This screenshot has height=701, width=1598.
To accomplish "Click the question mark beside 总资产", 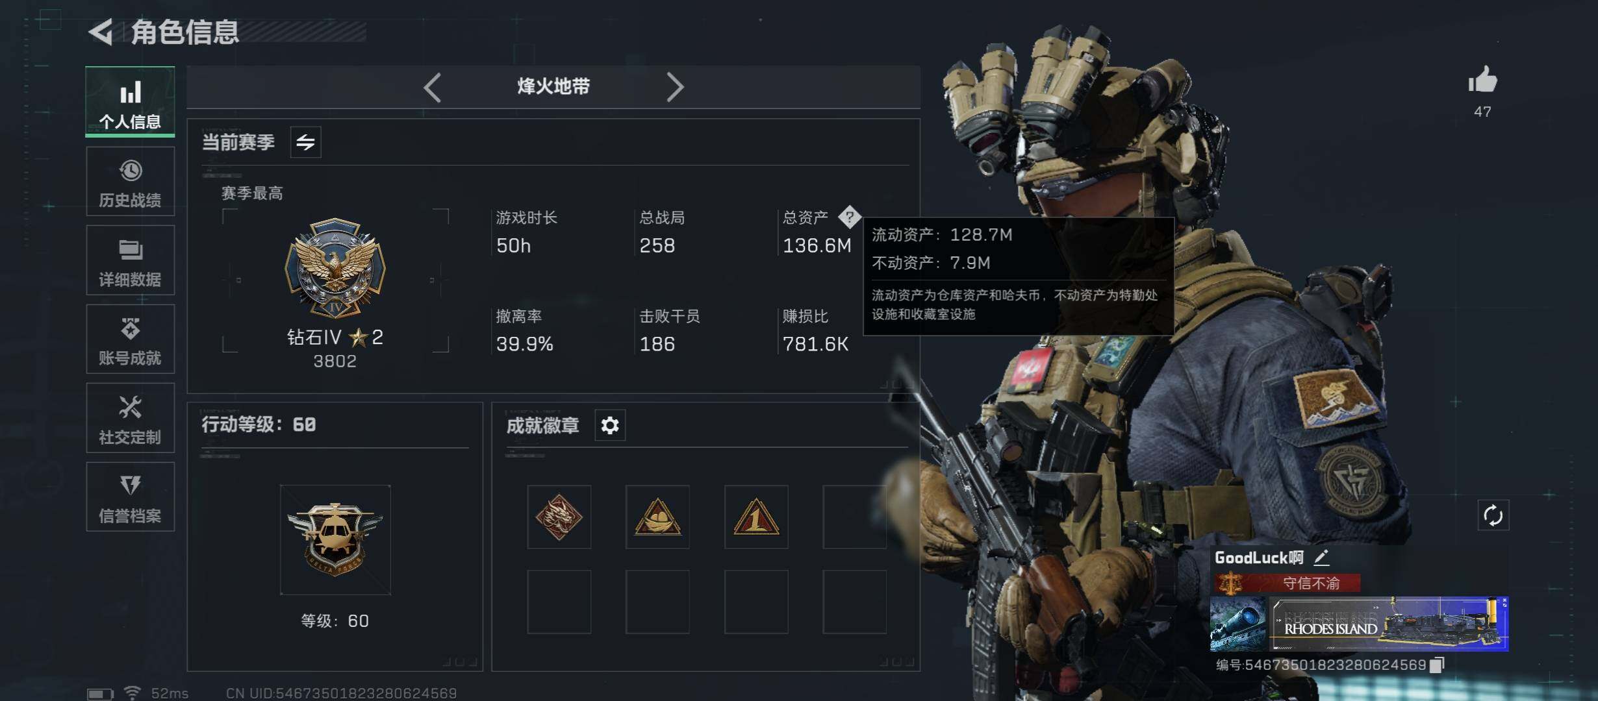I will [849, 217].
